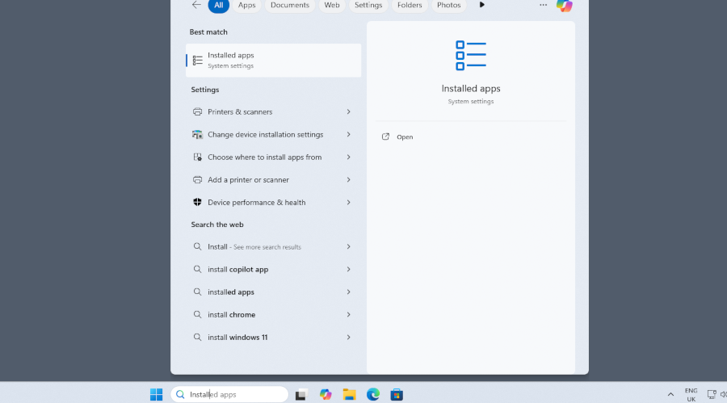Viewport: 727px width, 403px height.
Task: Click the open-external icon next to Open
Action: click(x=385, y=136)
